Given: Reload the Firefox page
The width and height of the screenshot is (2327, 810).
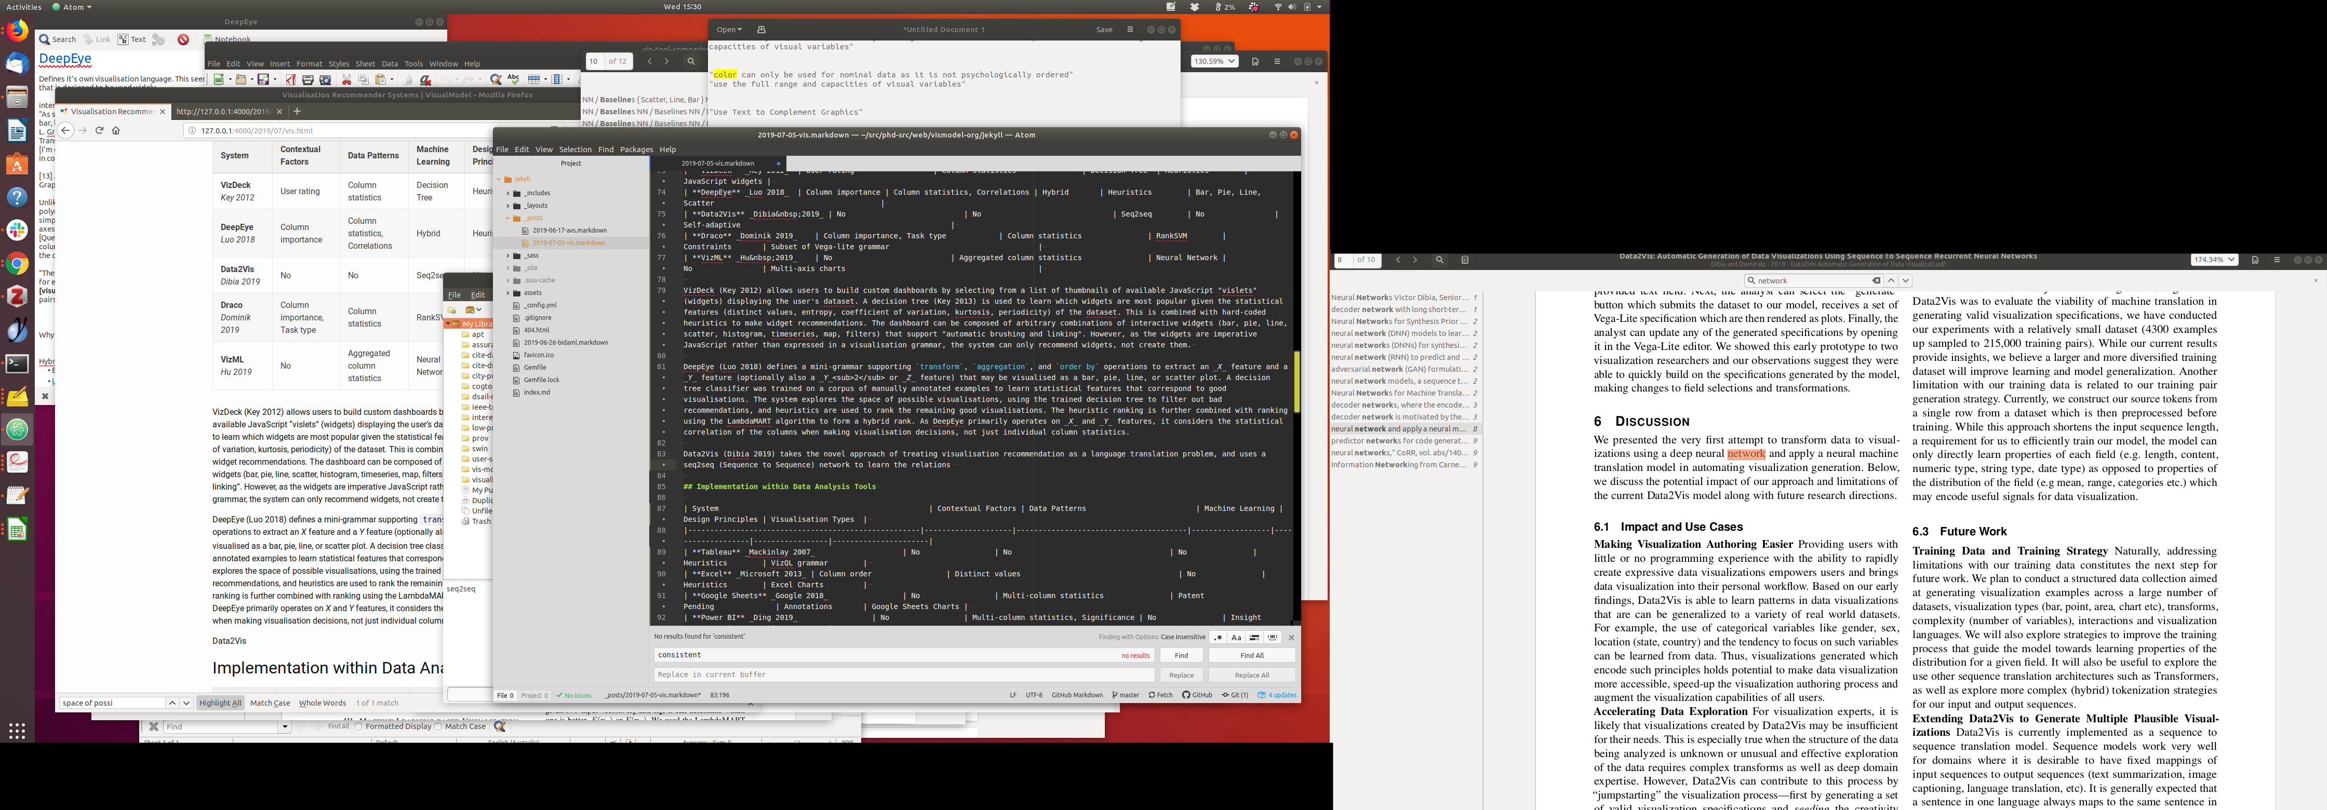Looking at the screenshot, I should [x=99, y=130].
